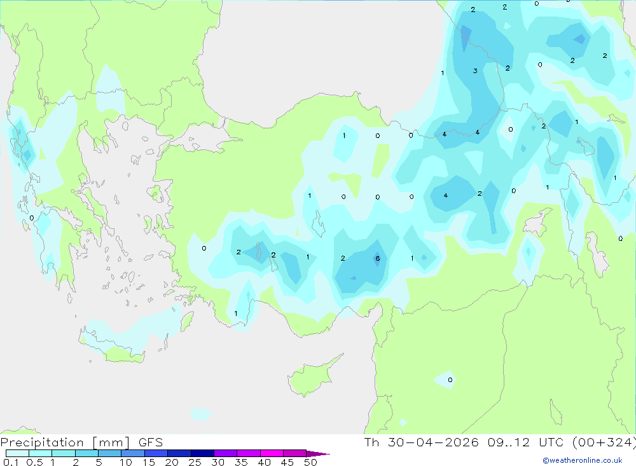Screen dimensions: 636x466
Task: Click the 'GFS' model label
Action: click(151, 442)
